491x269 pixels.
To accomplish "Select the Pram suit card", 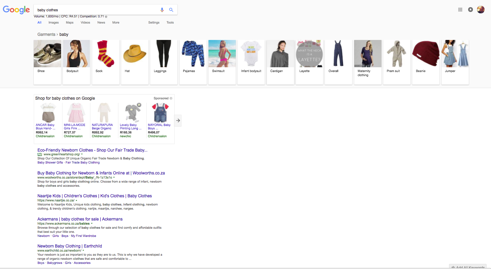I will [397, 62].
